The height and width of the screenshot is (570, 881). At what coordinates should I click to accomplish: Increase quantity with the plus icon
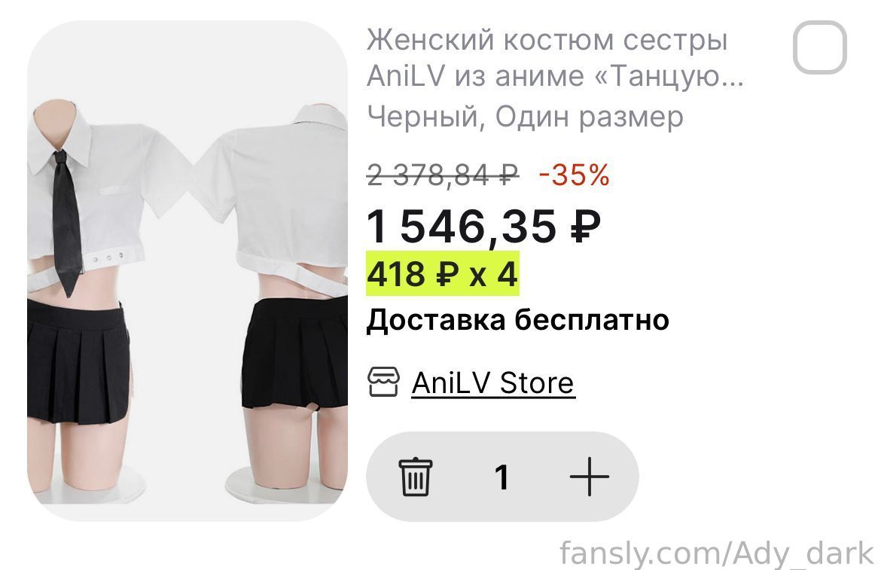(x=589, y=477)
